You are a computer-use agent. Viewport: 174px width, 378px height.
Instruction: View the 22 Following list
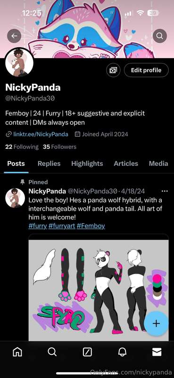tap(22, 147)
